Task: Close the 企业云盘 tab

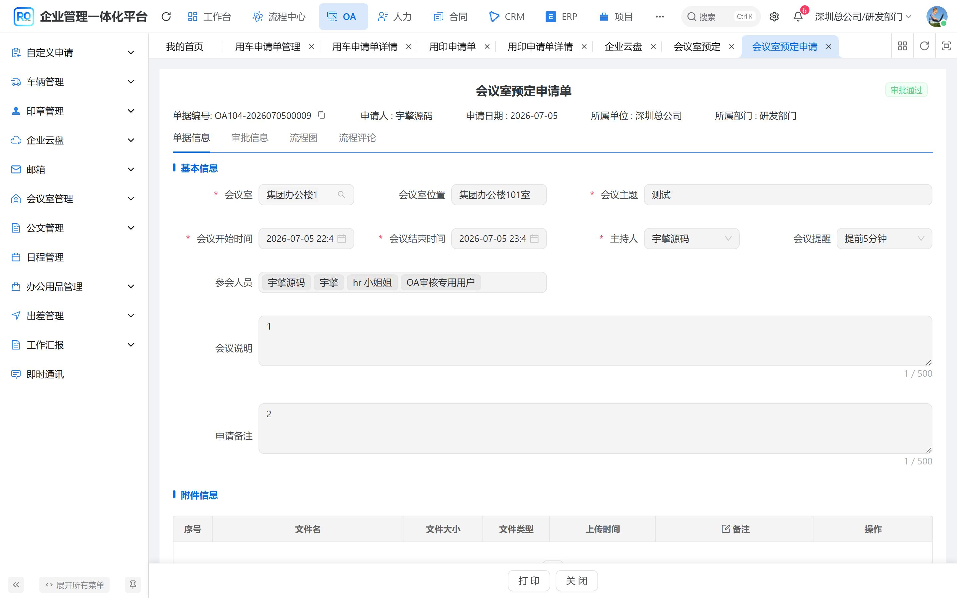Action: coord(653,47)
